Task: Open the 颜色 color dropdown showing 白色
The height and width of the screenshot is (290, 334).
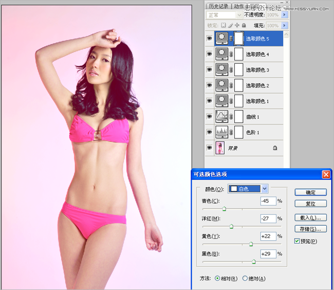Action: [248, 189]
